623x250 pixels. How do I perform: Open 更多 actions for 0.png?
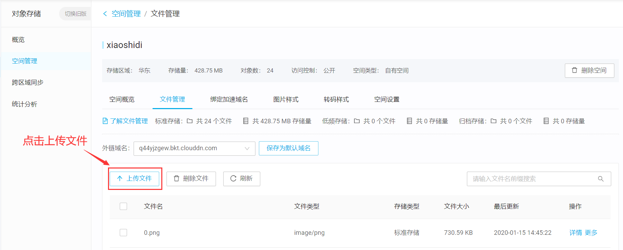click(x=591, y=233)
